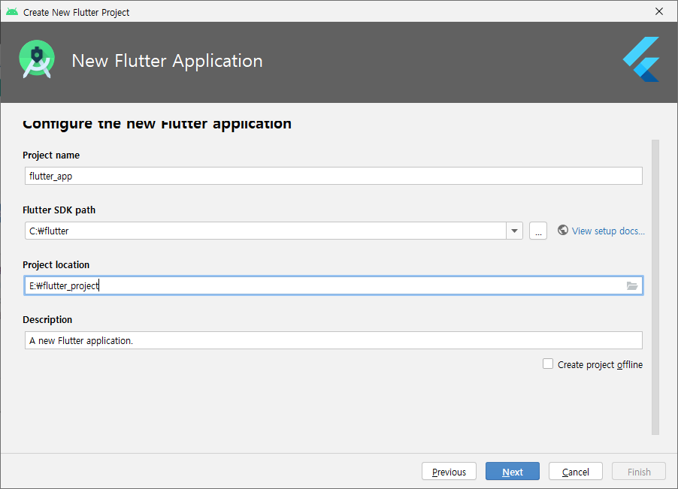Click the Project location label
The image size is (678, 489).
[56, 265]
